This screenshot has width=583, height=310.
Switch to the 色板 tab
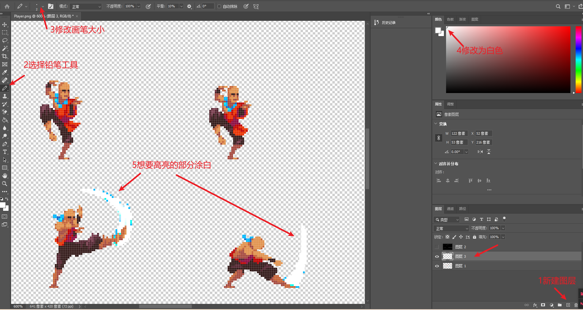450,19
